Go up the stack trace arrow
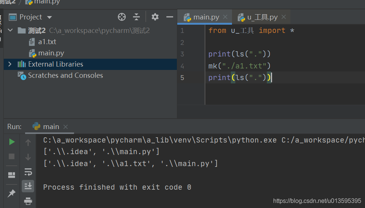 click(x=28, y=142)
